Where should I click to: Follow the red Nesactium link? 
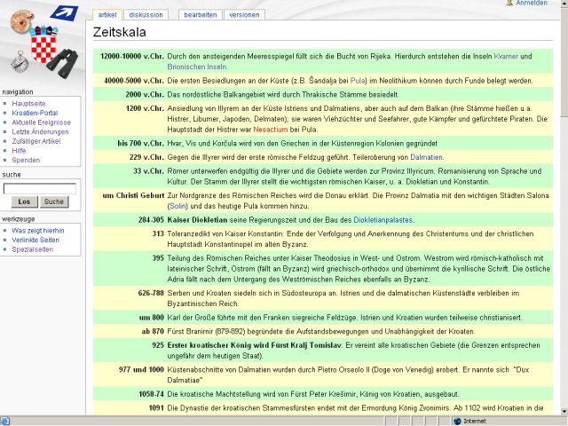point(271,130)
